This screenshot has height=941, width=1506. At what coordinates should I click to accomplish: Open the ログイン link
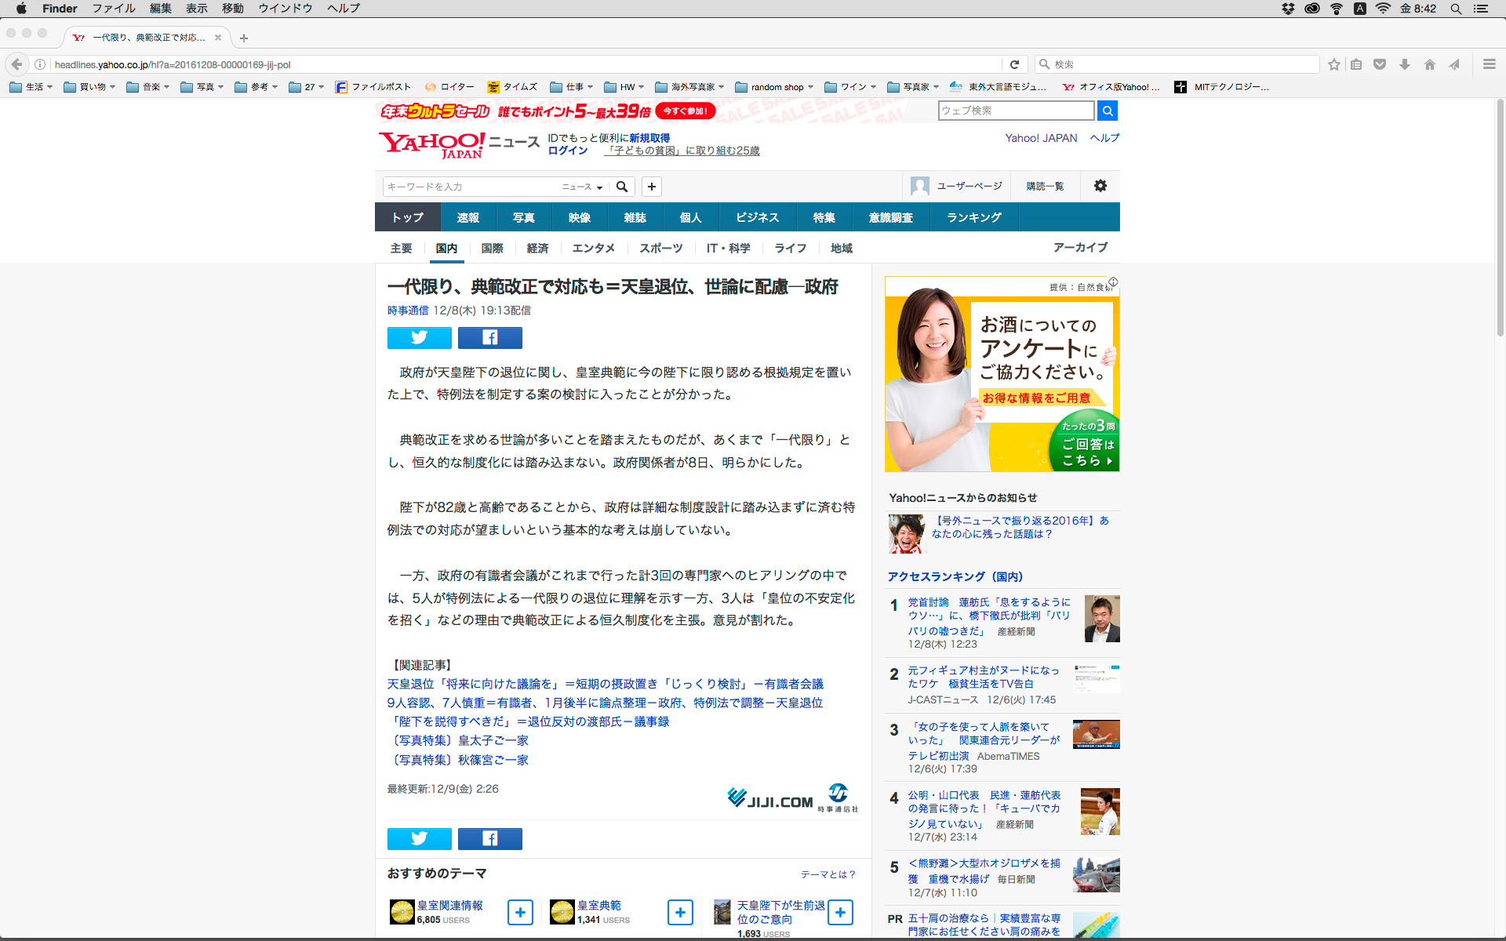tap(567, 151)
